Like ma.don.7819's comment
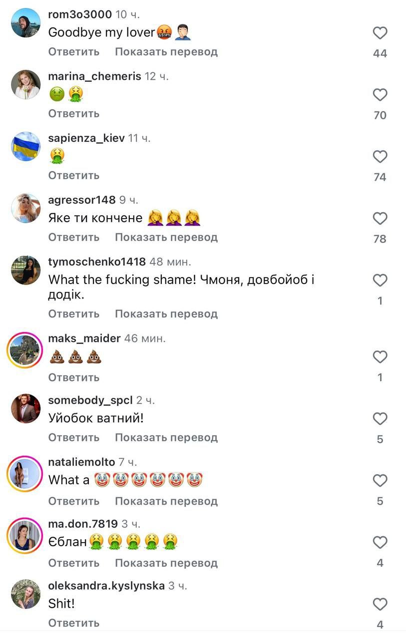The height and width of the screenshot is (639, 406). click(380, 543)
